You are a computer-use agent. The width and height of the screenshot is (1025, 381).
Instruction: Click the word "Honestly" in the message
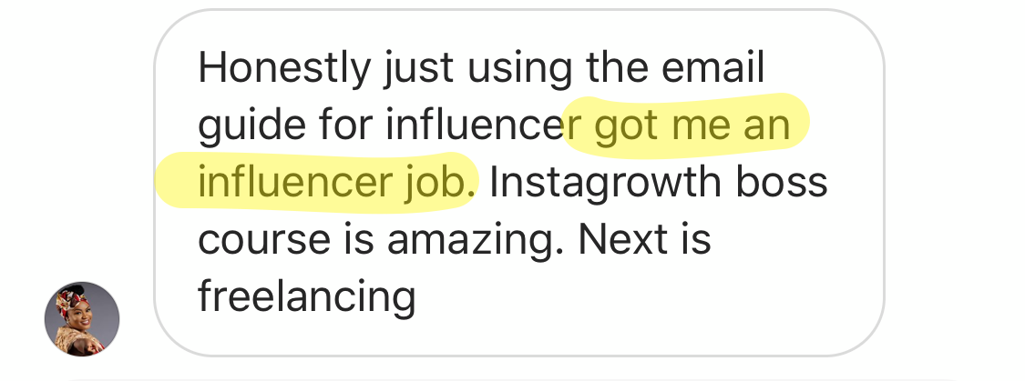coord(270,68)
